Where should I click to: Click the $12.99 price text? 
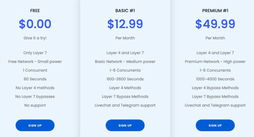[x=125, y=24]
